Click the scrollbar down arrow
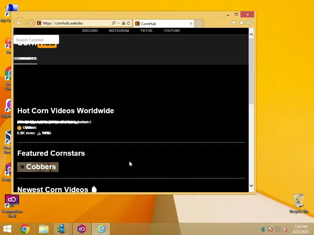 tap(251, 185)
